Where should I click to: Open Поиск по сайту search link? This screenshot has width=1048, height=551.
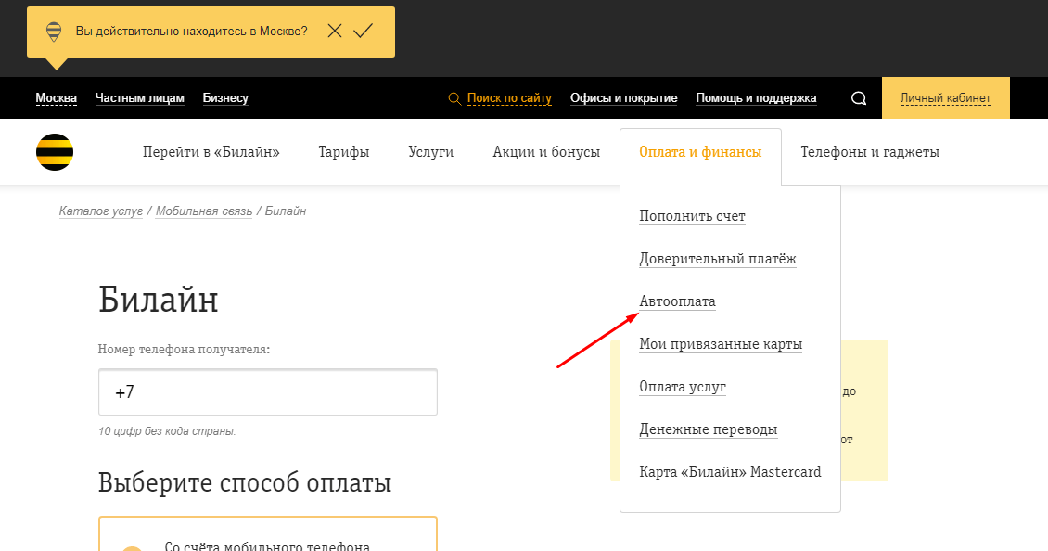click(509, 98)
